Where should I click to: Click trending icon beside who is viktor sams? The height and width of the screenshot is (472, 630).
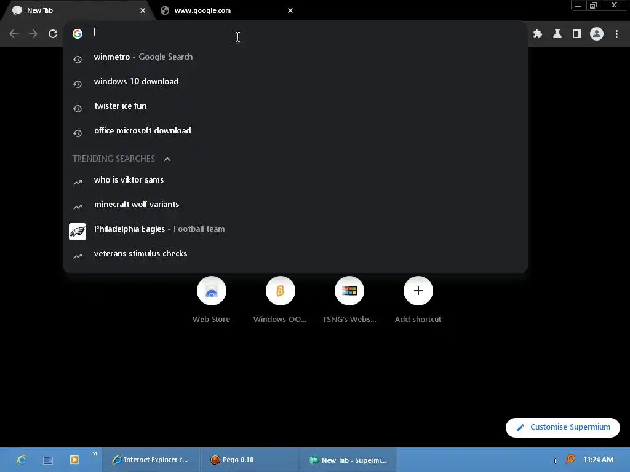[78, 182]
